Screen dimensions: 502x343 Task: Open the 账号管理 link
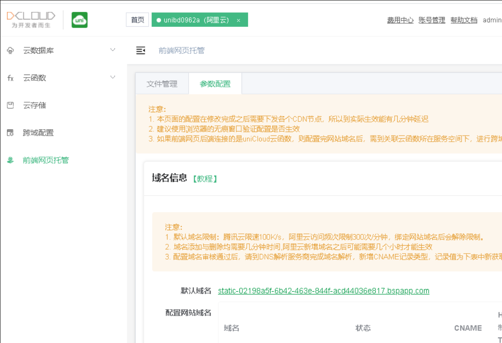(x=431, y=20)
